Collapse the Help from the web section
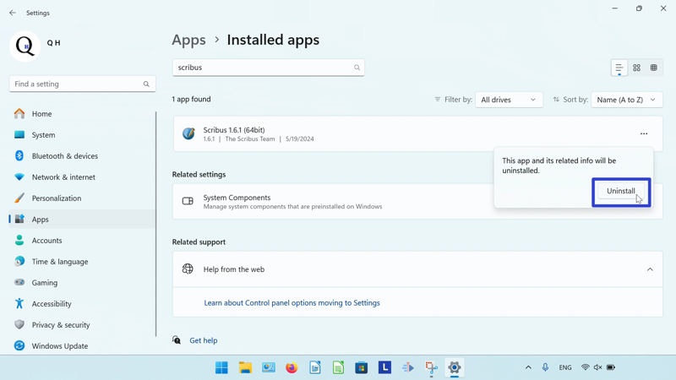 point(650,269)
